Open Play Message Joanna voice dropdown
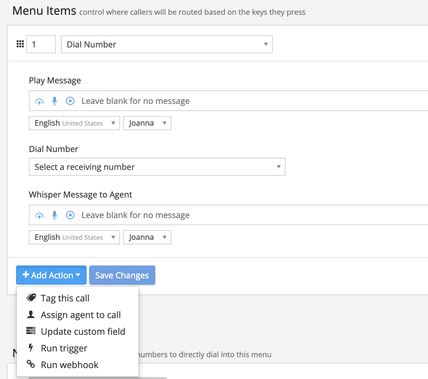The height and width of the screenshot is (379, 428). tap(147, 123)
